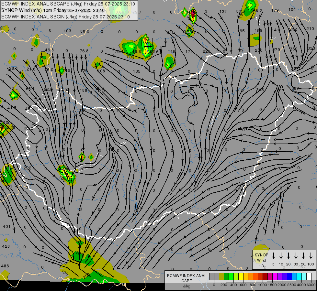Screen dimensions: 317x291
Task: Click the 1500 tick label on the CAPE scale
Action: coord(272,285)
